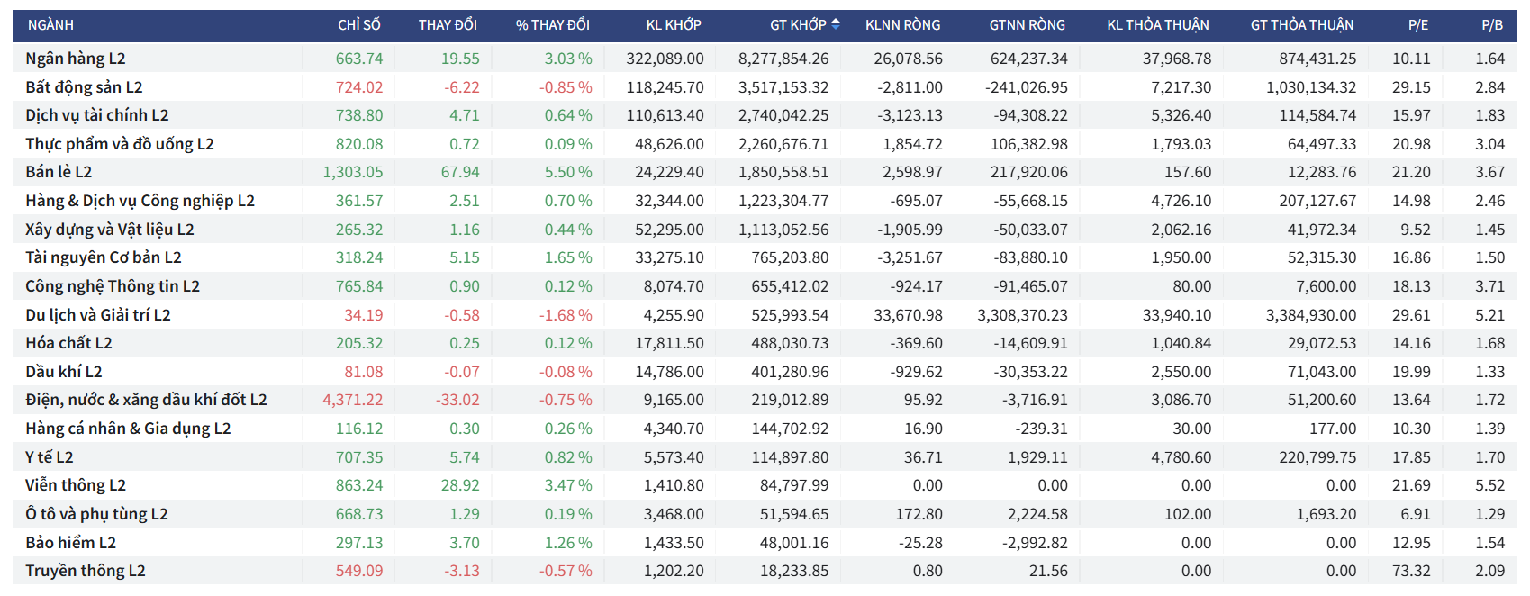Click the % THAY ĐỔI column header

point(552,25)
